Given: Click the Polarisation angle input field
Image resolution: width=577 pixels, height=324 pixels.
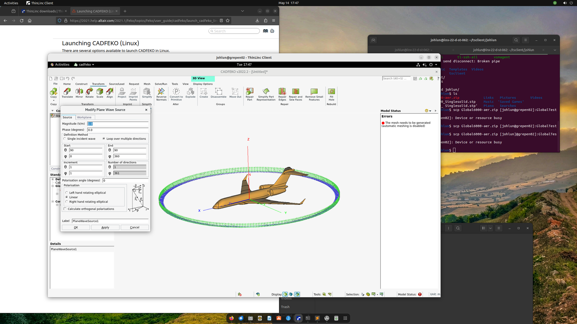Looking at the screenshot, I should click(125, 181).
